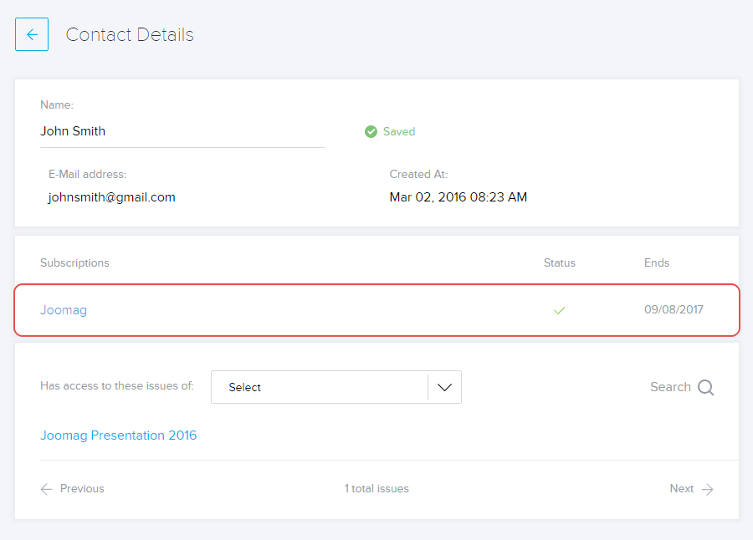753x540 pixels.
Task: Go to Previous page of issues
Action: (81, 489)
